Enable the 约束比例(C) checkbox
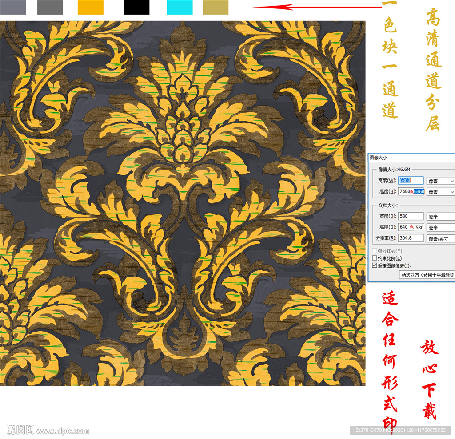The width and height of the screenshot is (455, 439). click(x=375, y=258)
